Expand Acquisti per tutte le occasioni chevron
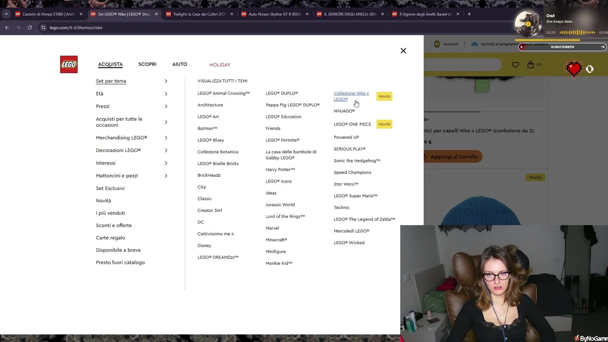This screenshot has height=342, width=608. click(x=166, y=122)
